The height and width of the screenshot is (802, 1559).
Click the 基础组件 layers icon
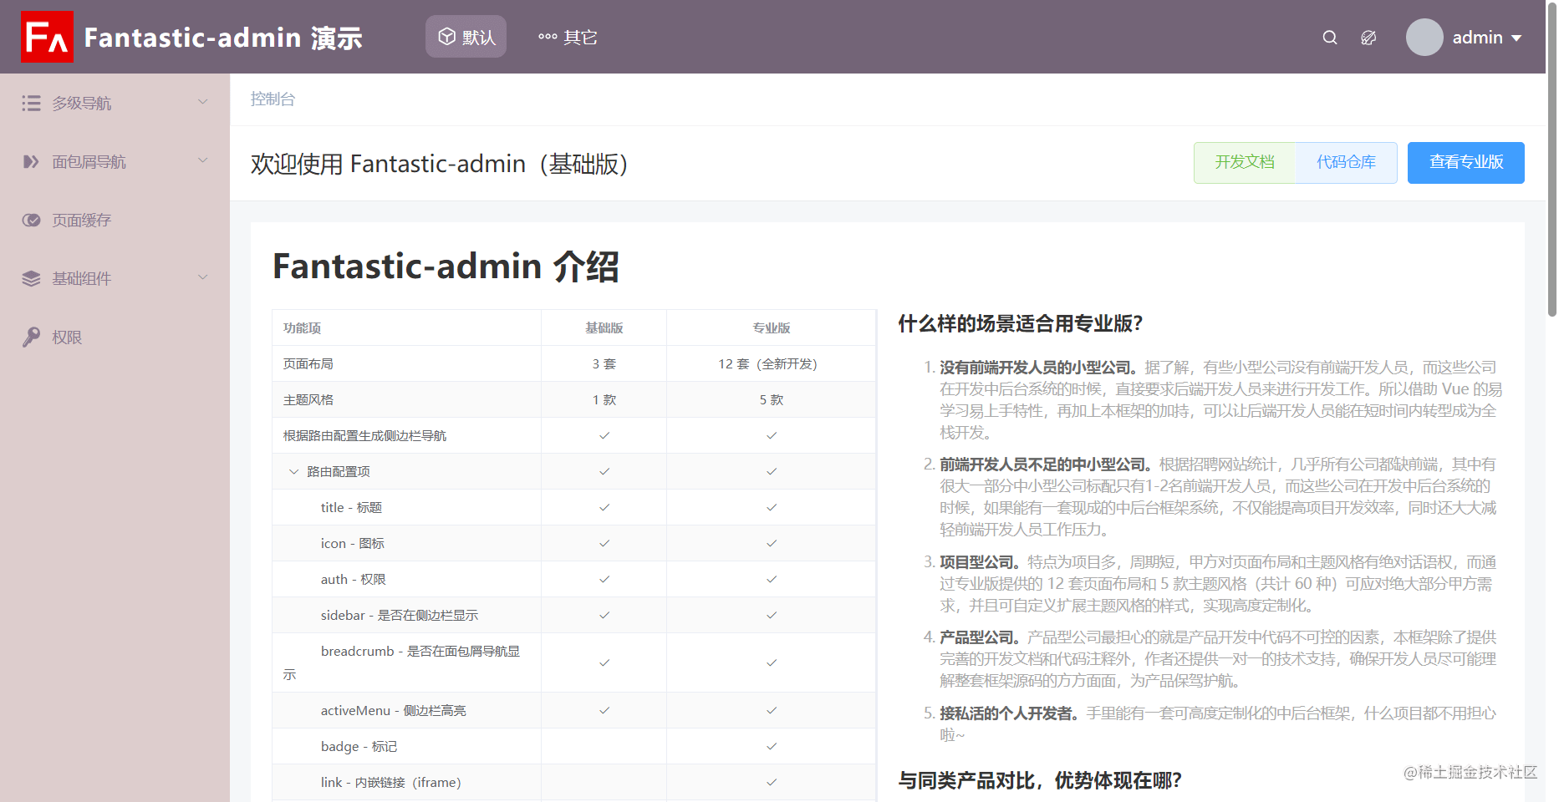click(31, 278)
